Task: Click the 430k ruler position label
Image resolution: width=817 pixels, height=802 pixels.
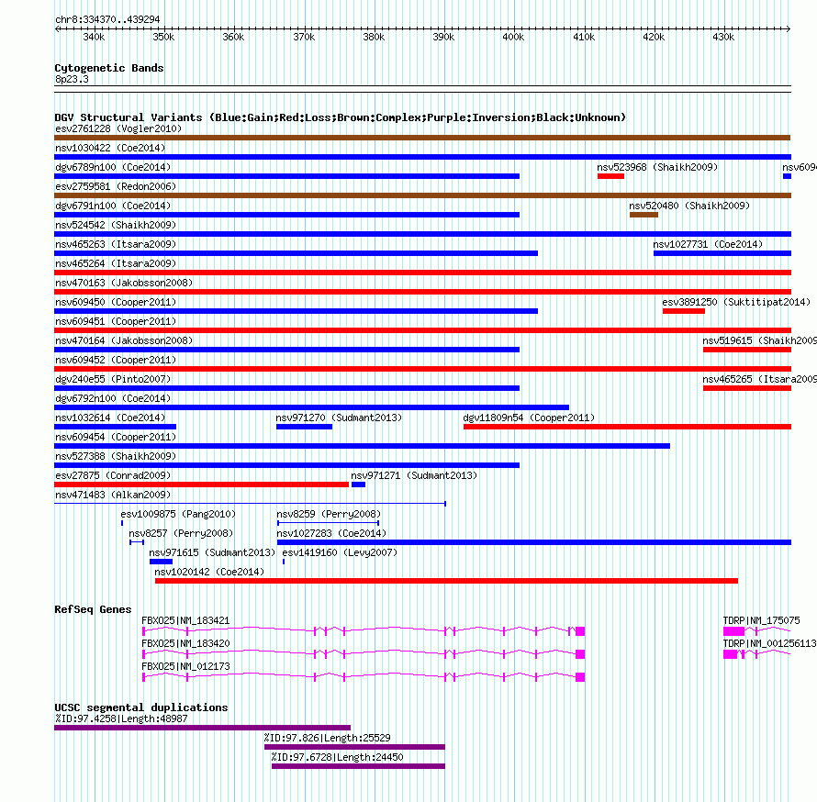Action: pos(723,37)
